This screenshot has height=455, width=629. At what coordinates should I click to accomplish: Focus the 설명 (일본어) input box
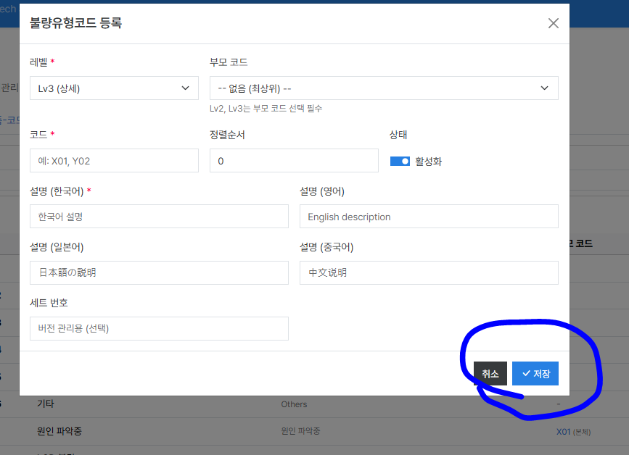coord(159,272)
